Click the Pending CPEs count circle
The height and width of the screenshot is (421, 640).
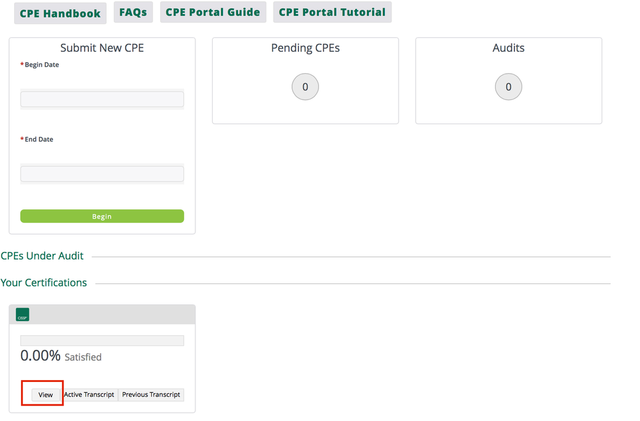(305, 87)
